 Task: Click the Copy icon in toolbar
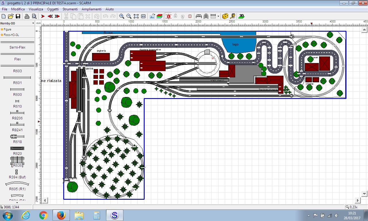tap(73, 16)
